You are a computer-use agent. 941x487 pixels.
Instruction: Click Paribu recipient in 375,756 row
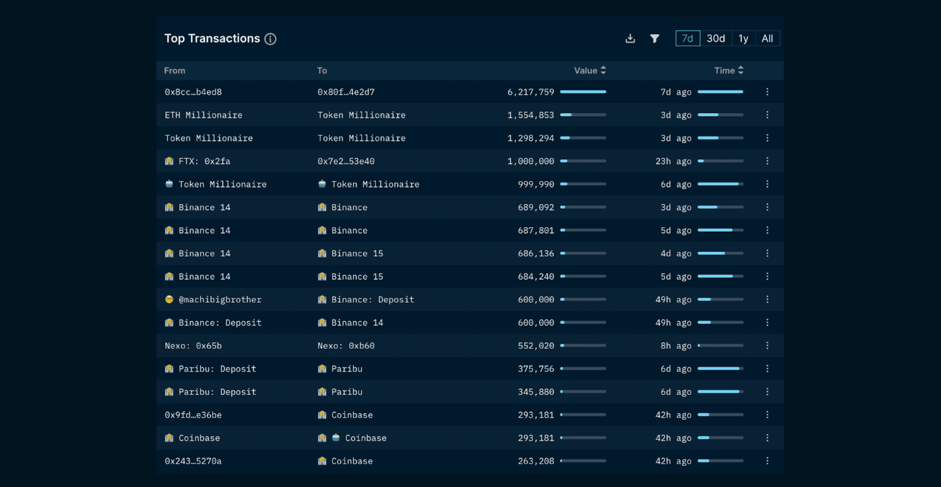[x=340, y=368]
